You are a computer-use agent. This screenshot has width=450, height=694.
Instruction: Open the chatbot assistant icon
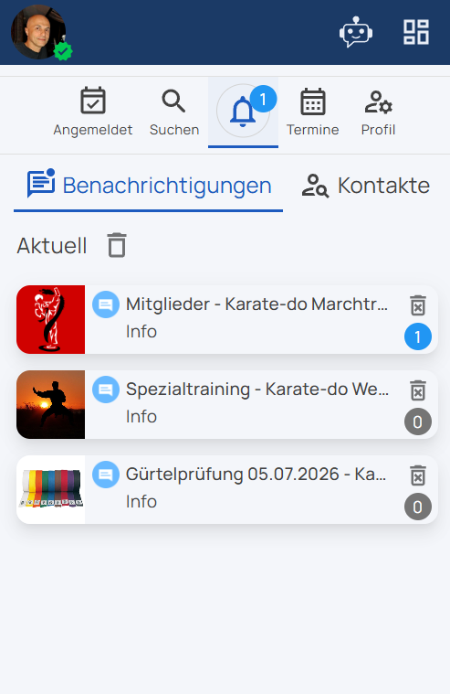tap(356, 32)
